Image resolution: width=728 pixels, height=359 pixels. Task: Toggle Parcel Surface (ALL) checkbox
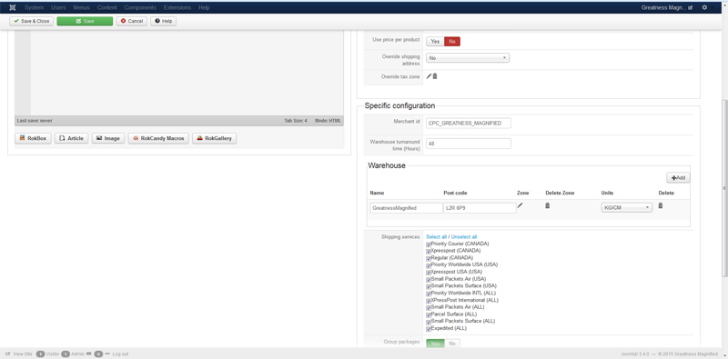pos(429,315)
